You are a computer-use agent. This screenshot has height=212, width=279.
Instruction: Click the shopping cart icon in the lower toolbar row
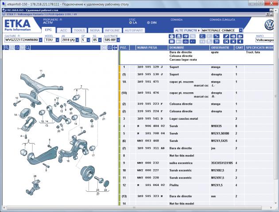click(217, 42)
